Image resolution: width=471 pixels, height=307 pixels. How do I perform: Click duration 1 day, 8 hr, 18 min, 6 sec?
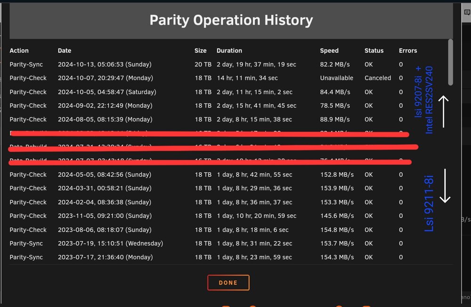(252, 230)
